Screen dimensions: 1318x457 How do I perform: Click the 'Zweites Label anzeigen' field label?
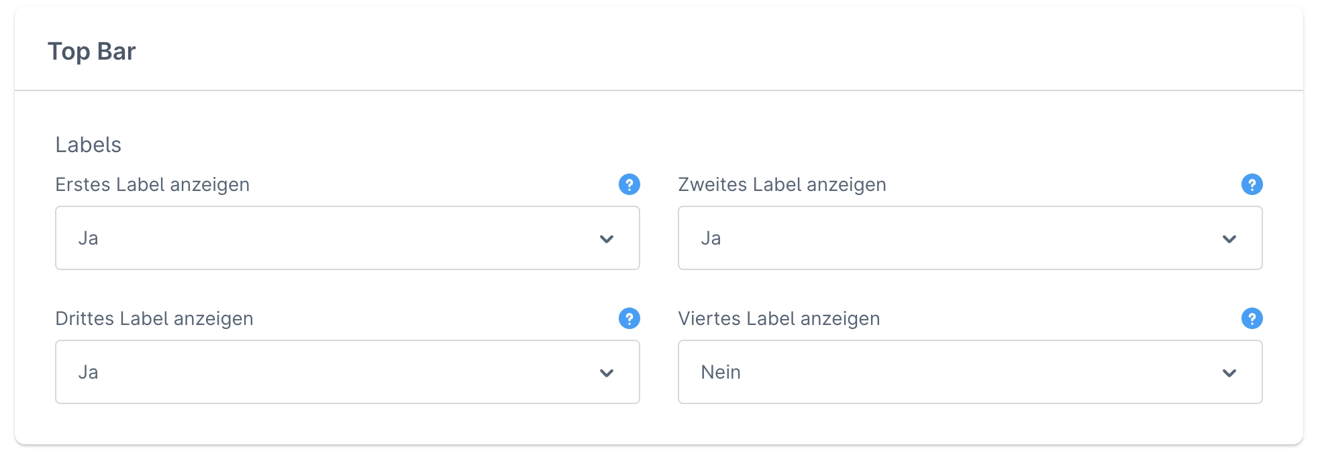[x=782, y=184]
